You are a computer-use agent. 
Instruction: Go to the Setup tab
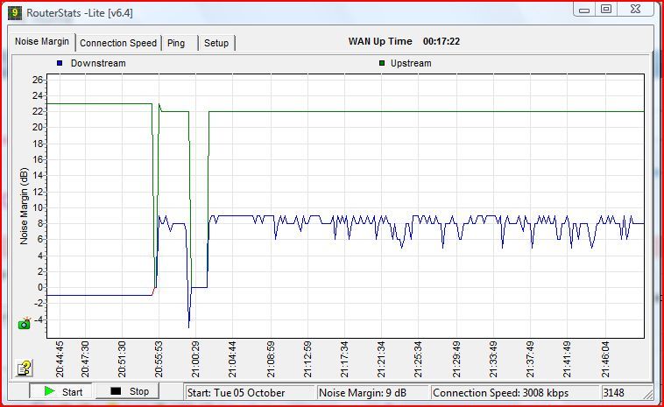(x=216, y=43)
